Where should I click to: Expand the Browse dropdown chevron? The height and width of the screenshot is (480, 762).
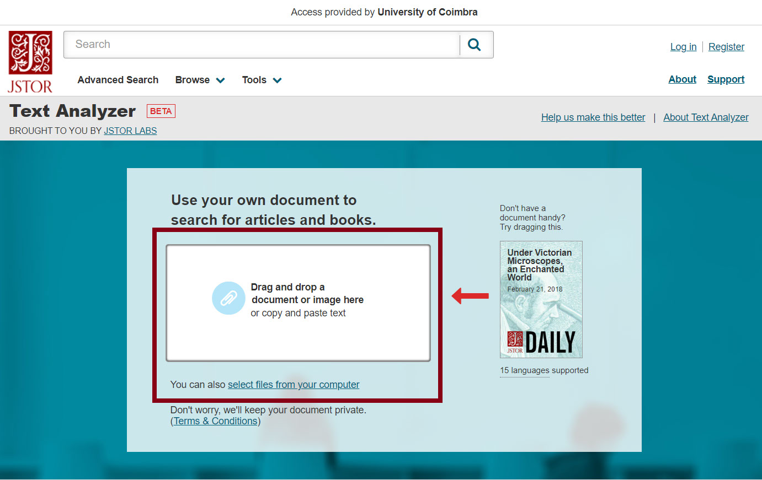pos(221,80)
